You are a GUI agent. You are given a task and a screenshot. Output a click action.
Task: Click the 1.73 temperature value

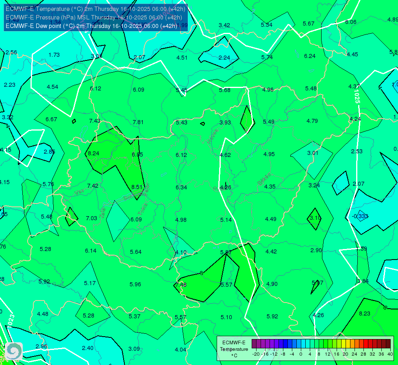[x=54, y=55]
